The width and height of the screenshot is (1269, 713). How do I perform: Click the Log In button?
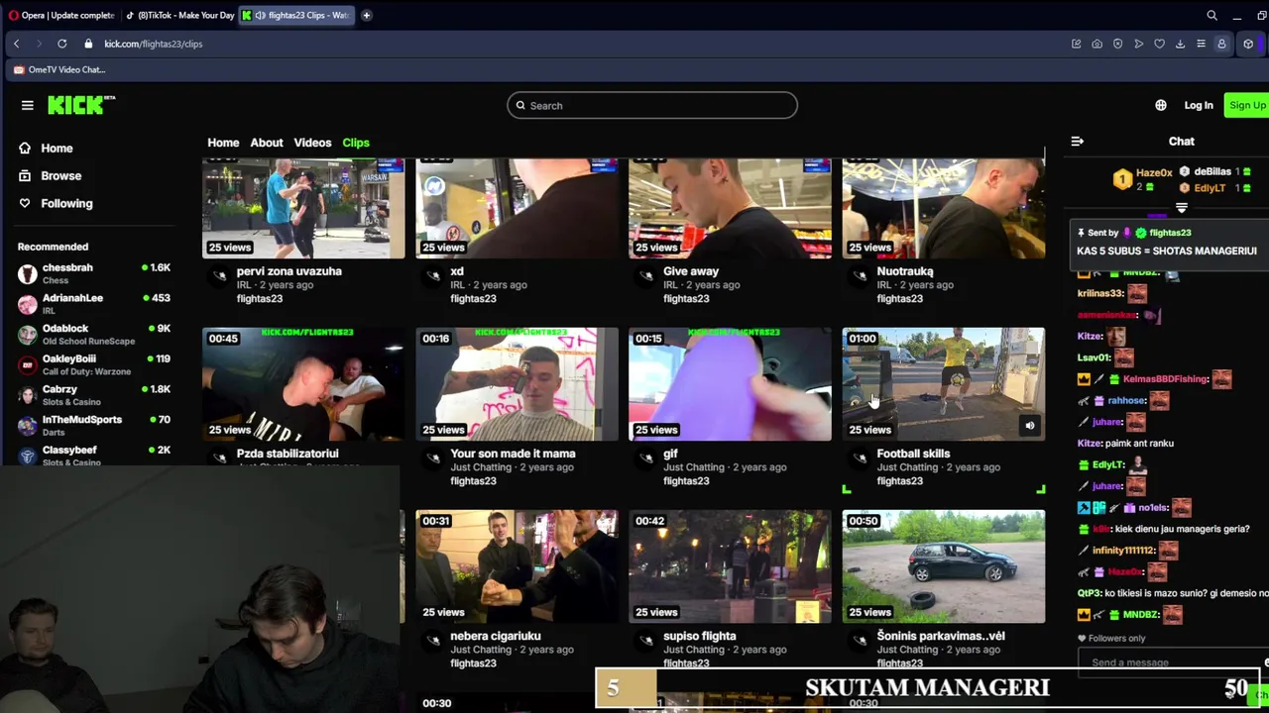[x=1198, y=105]
